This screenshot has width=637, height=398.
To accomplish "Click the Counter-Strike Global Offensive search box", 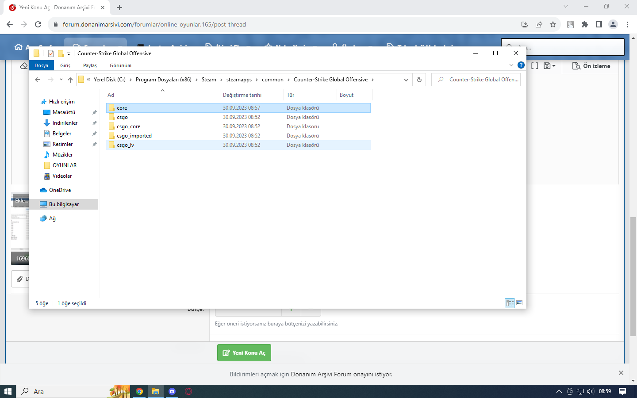I will [x=476, y=80].
